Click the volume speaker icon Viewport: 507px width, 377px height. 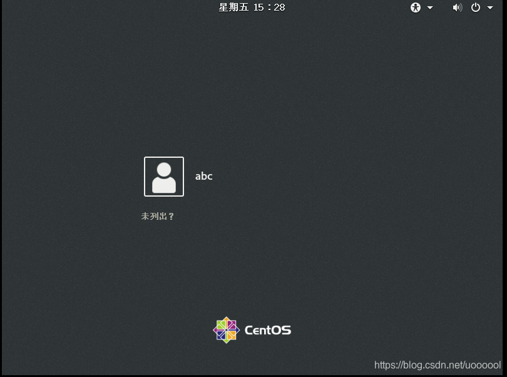coord(457,8)
